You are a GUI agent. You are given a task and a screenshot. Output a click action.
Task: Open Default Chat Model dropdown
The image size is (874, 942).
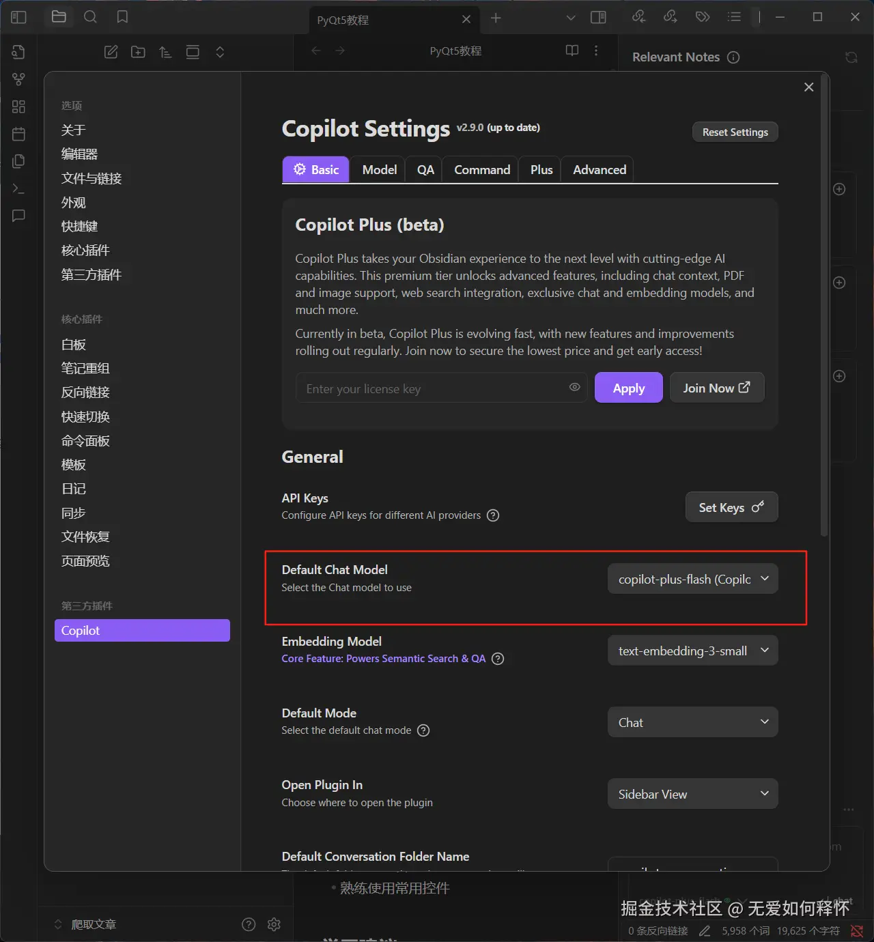pyautogui.click(x=693, y=579)
